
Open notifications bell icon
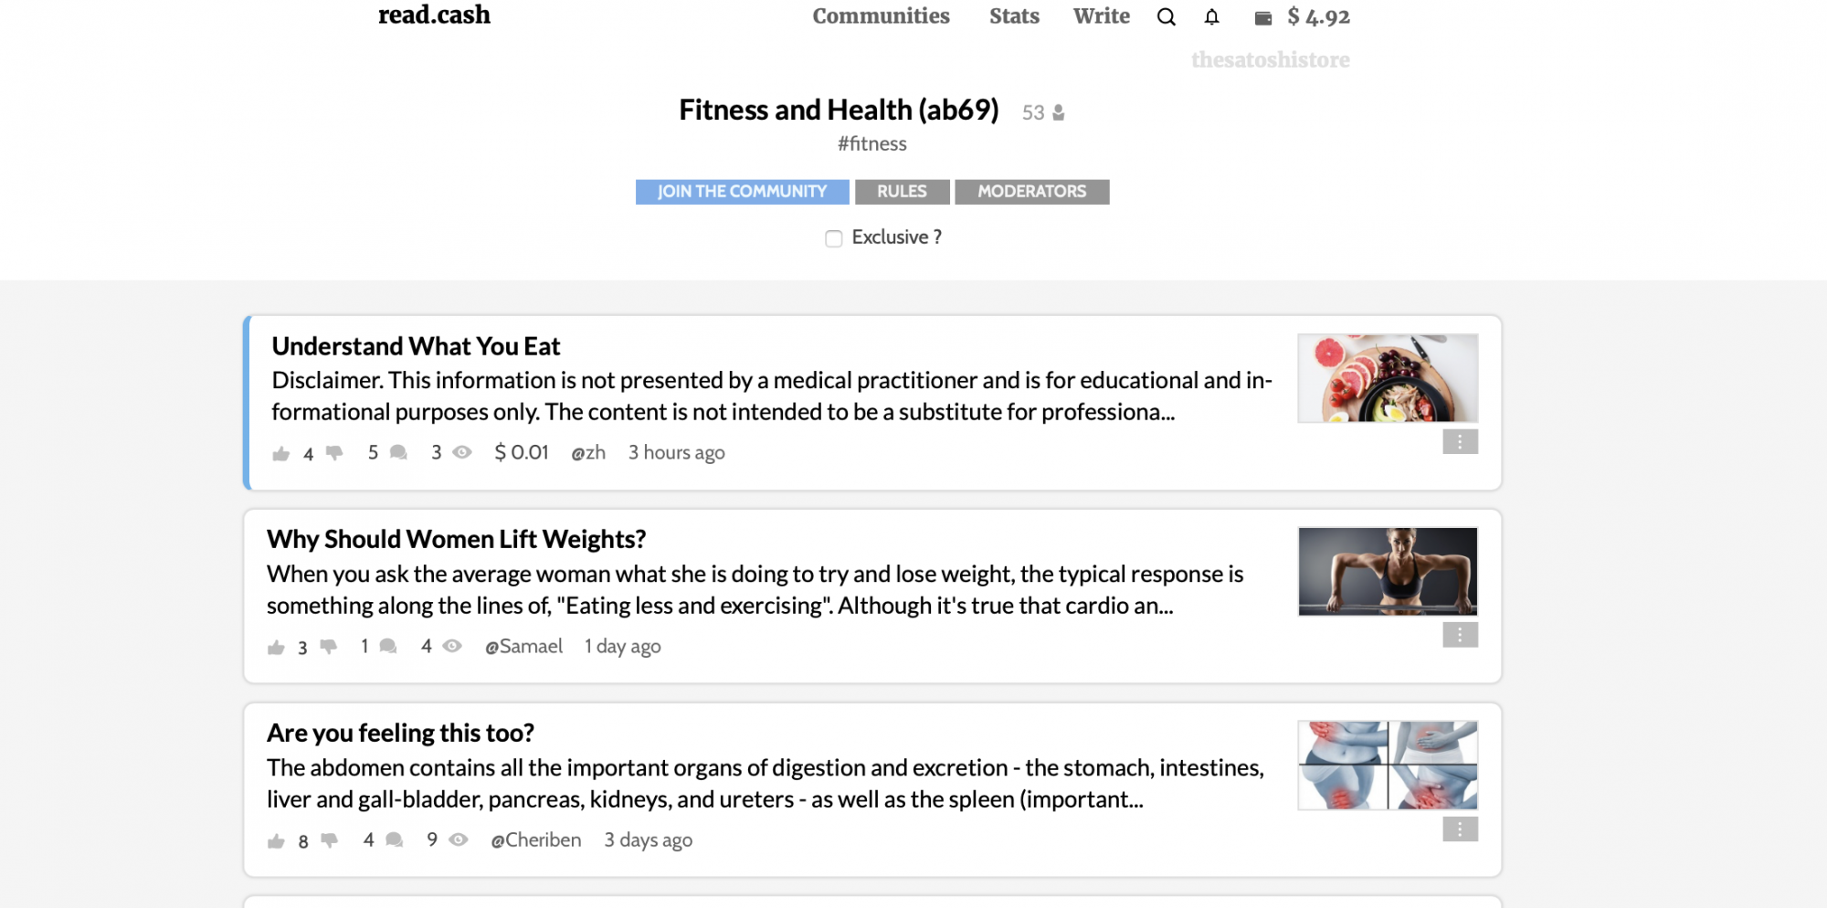click(1211, 16)
